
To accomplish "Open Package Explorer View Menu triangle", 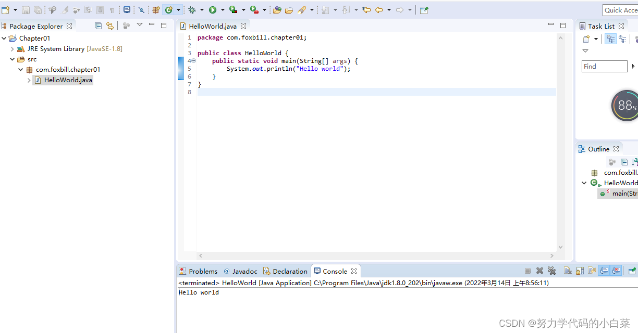I will [139, 24].
